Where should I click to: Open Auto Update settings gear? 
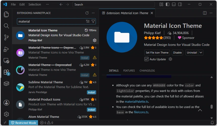click(x=170, y=59)
